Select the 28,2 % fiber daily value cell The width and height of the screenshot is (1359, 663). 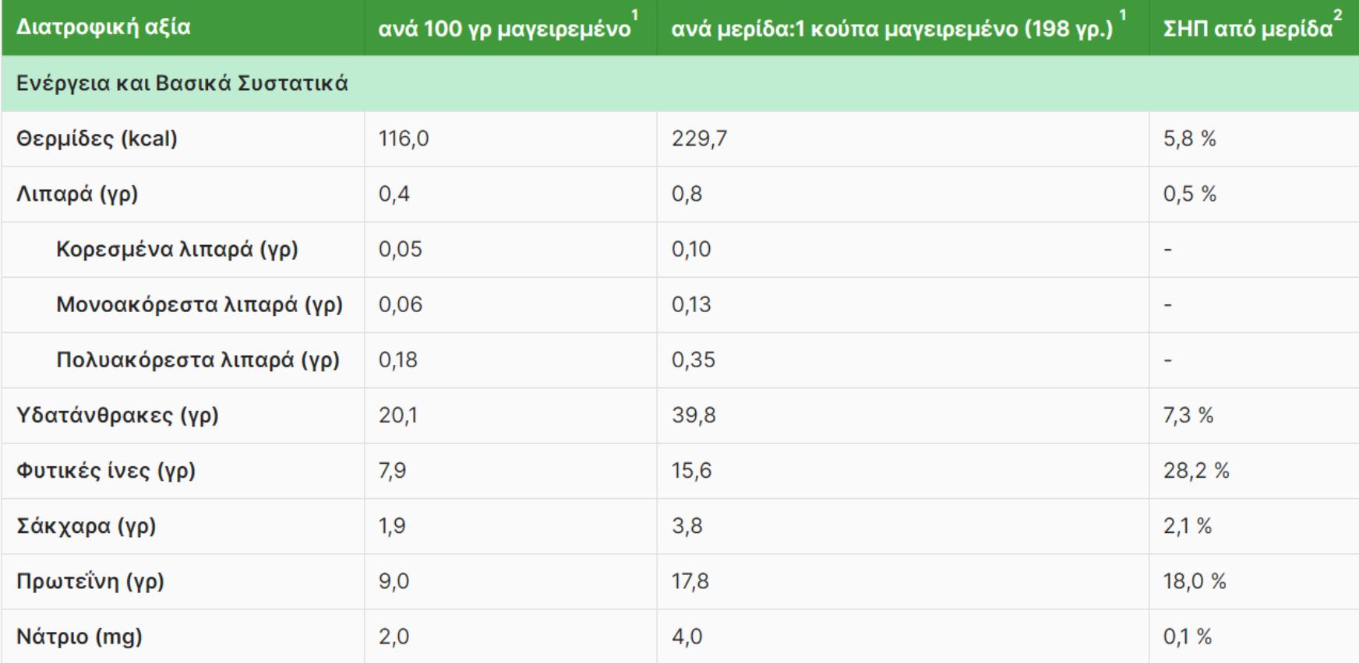click(x=1195, y=470)
